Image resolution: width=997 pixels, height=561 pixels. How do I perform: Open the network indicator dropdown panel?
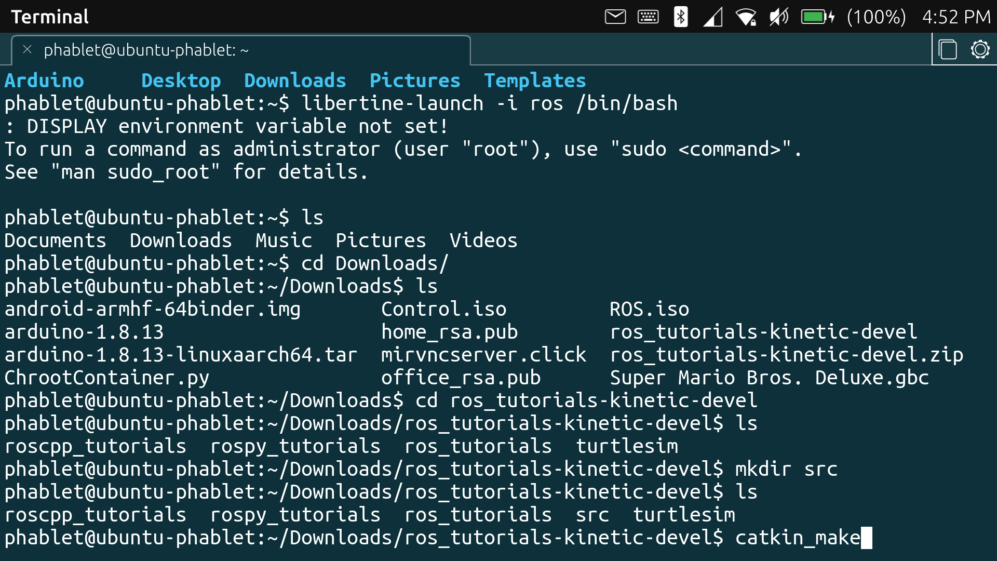pos(747,16)
